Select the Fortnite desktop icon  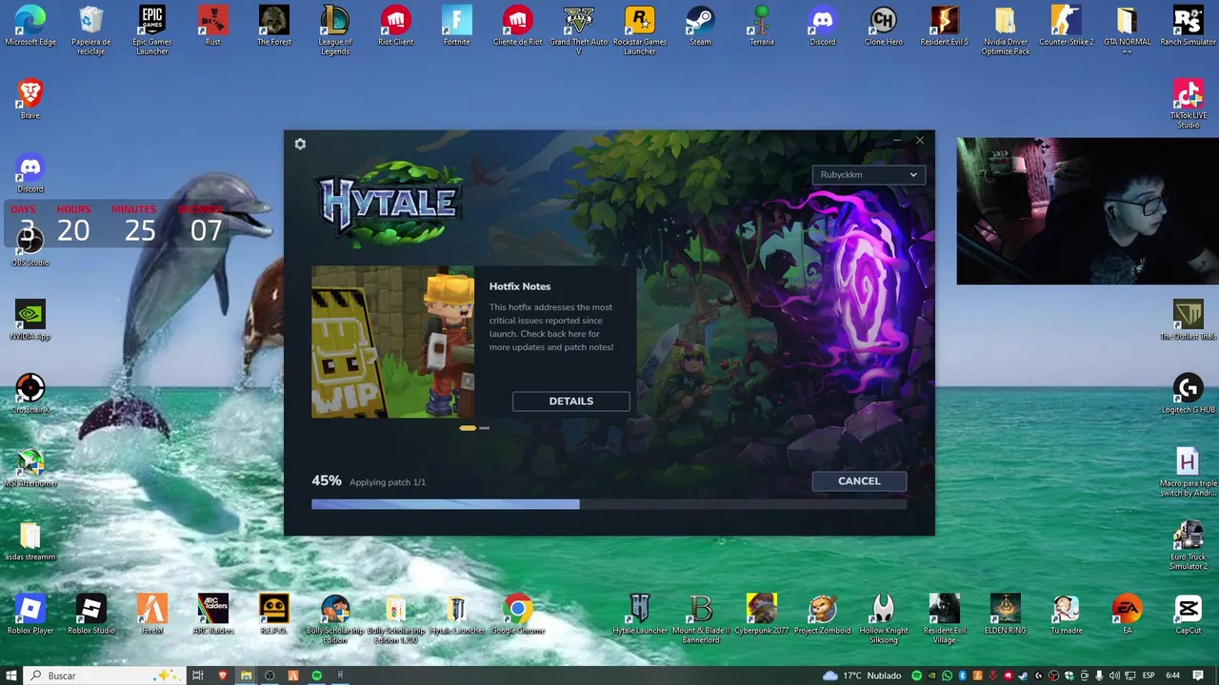point(457,26)
